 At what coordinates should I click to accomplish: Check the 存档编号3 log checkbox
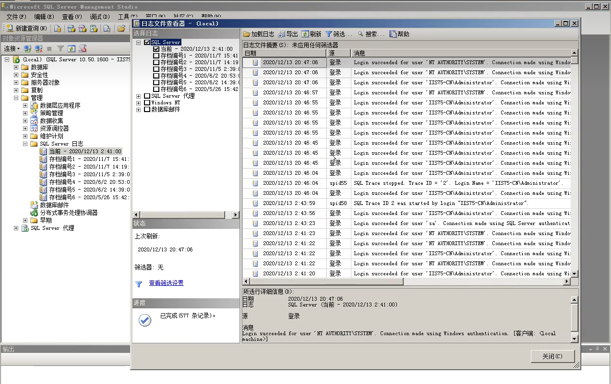[156, 69]
